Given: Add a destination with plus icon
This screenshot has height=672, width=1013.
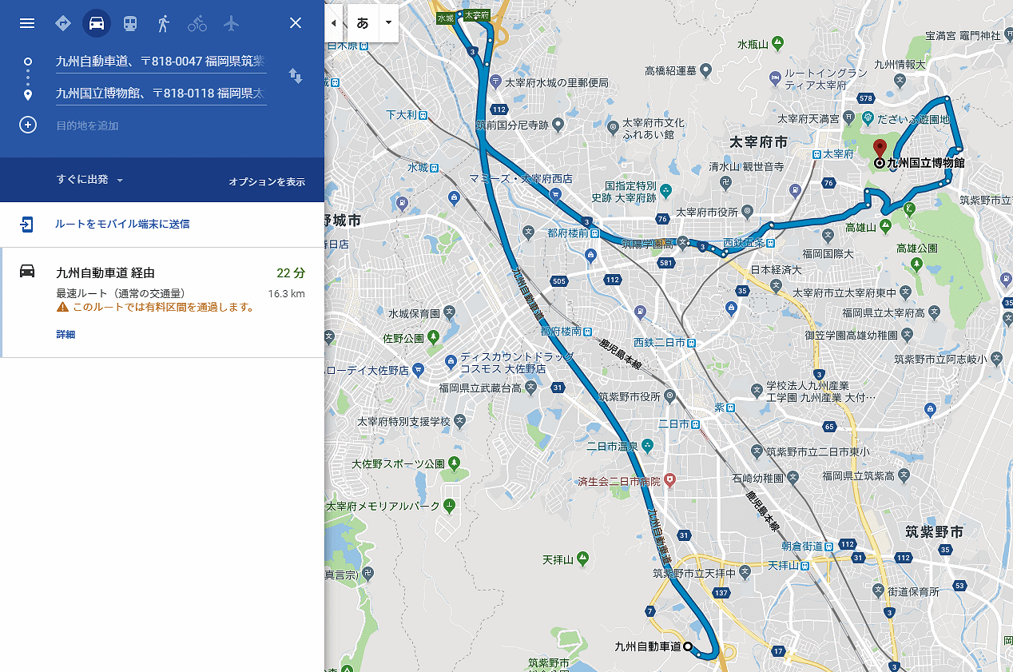Looking at the screenshot, I should pos(28,125).
